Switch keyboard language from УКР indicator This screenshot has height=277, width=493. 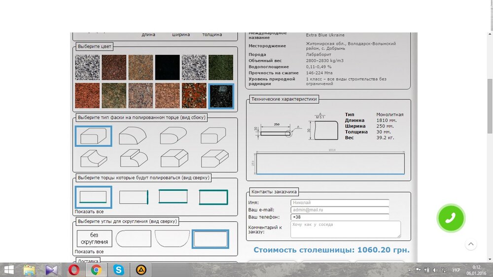[x=456, y=270]
